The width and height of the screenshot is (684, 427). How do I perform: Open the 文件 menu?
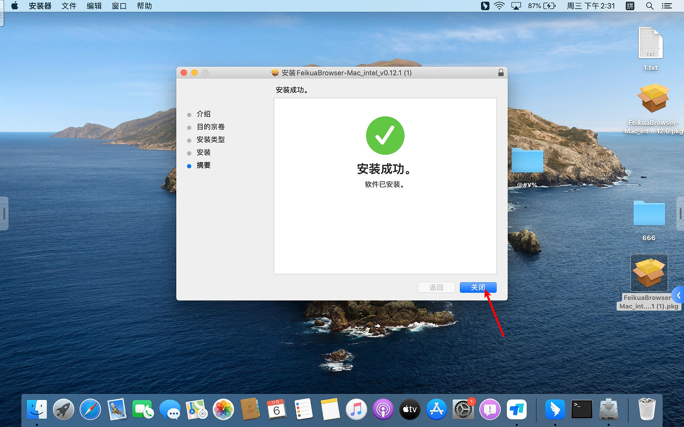tap(69, 6)
